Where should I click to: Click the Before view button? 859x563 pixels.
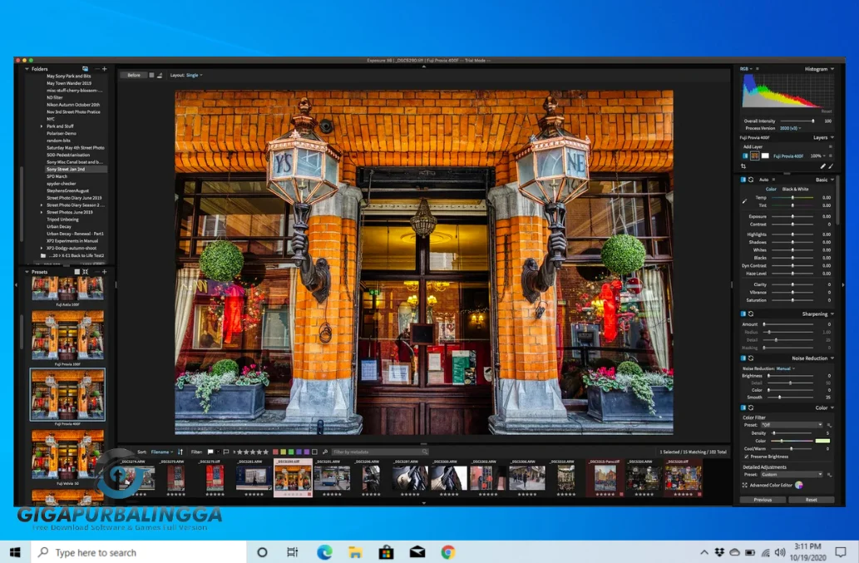[x=134, y=75]
